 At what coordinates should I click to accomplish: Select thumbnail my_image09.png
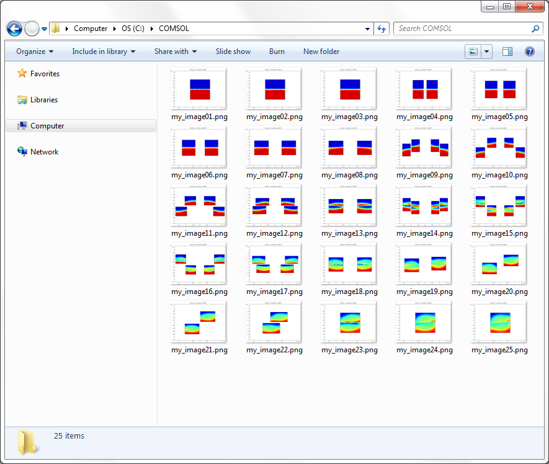(424, 148)
